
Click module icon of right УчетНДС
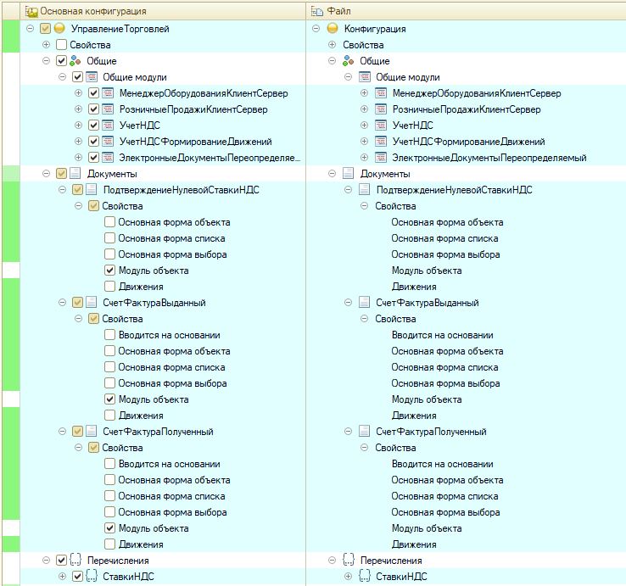(x=381, y=126)
